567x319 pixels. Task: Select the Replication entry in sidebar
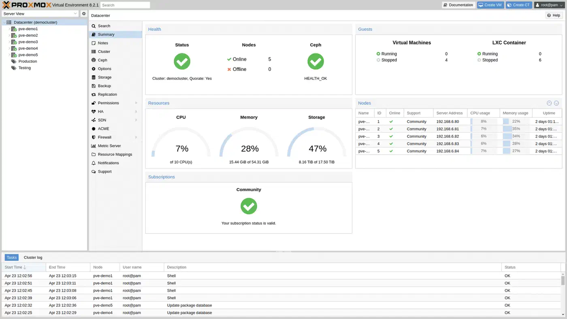click(107, 94)
